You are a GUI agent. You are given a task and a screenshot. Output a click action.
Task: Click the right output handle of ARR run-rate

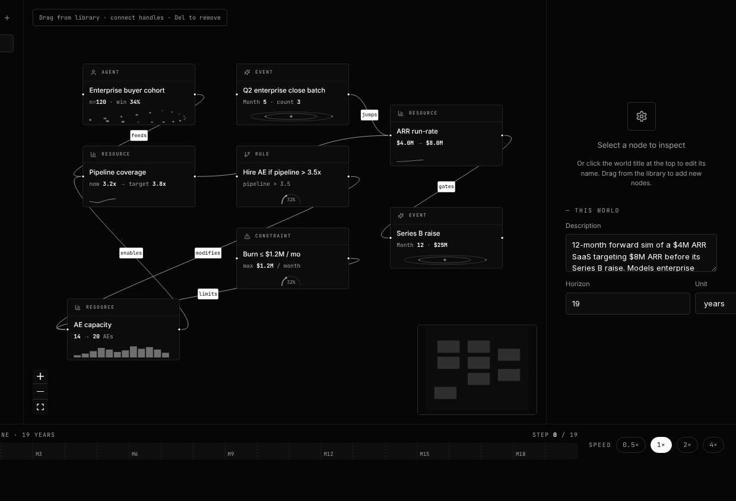click(x=502, y=135)
